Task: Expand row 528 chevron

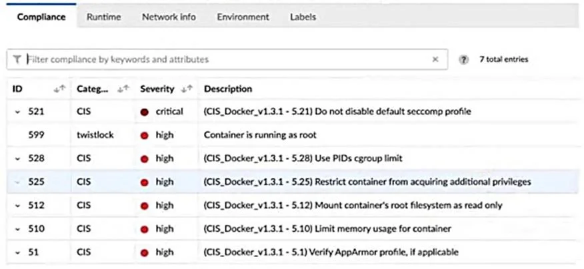Action: coord(17,159)
